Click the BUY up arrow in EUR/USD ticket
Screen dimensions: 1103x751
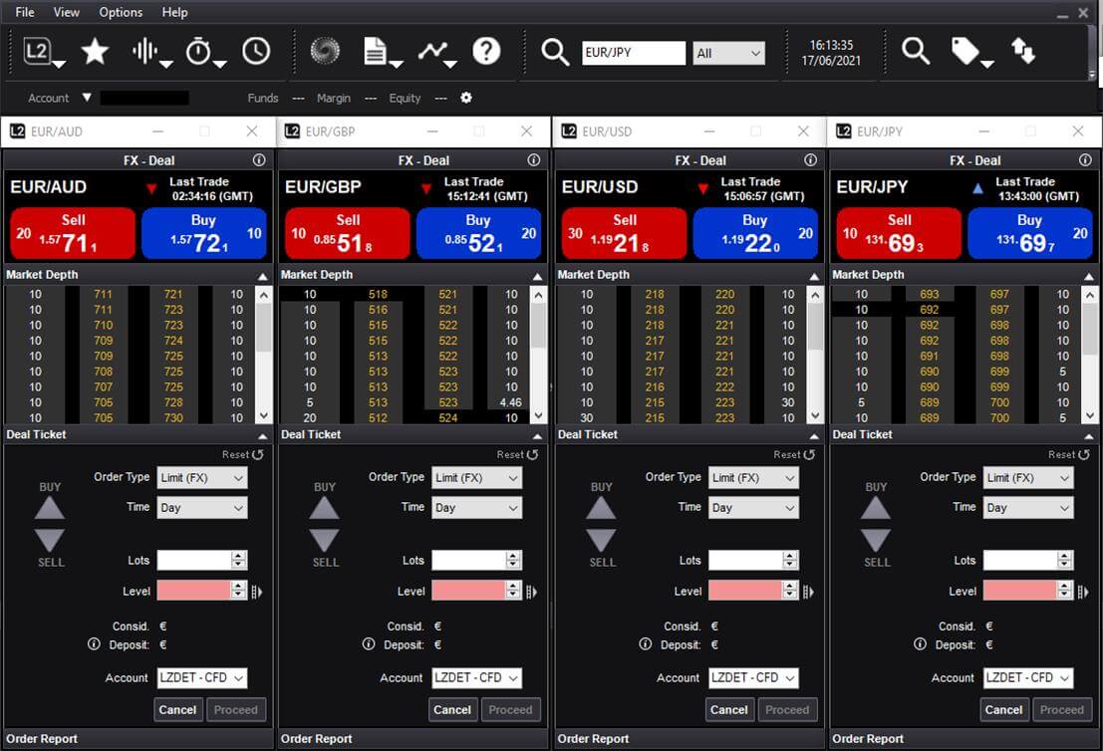[602, 508]
